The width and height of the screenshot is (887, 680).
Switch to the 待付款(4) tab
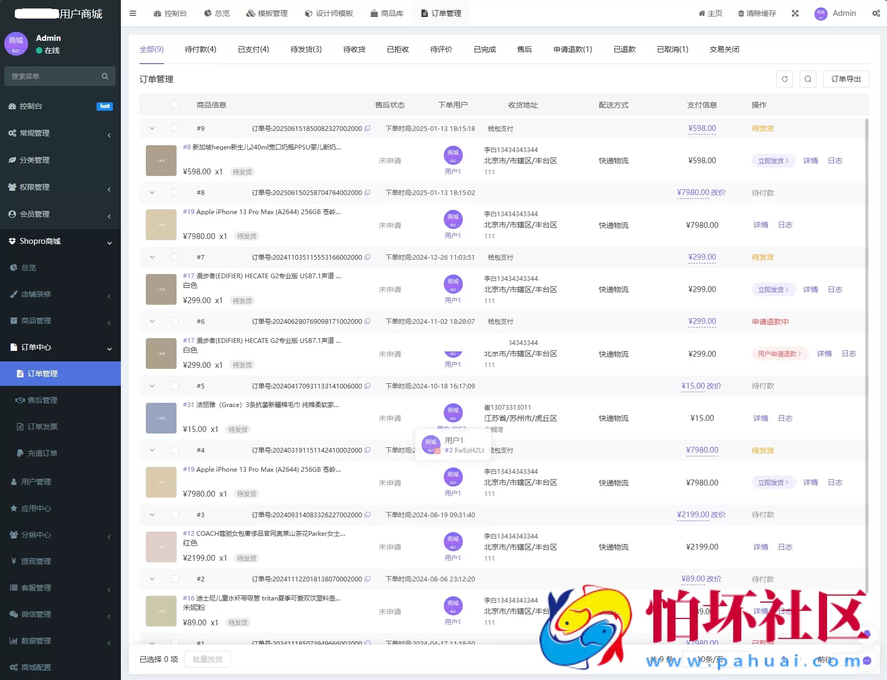pos(200,49)
